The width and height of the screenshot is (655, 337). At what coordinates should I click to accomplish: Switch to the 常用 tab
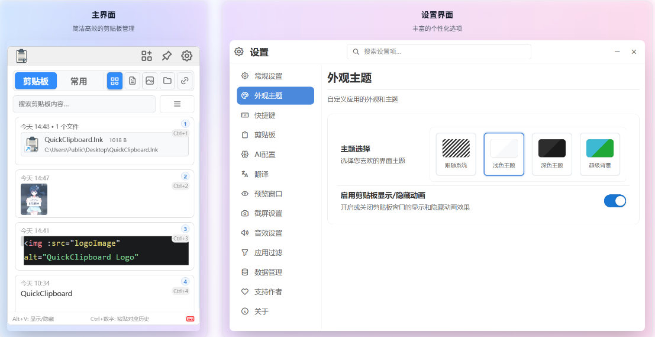tap(79, 81)
